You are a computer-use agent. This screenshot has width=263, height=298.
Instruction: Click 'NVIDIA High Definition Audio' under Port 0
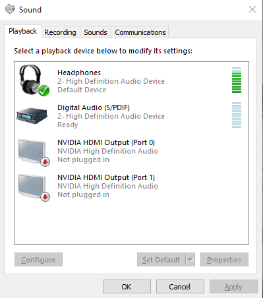(x=107, y=151)
